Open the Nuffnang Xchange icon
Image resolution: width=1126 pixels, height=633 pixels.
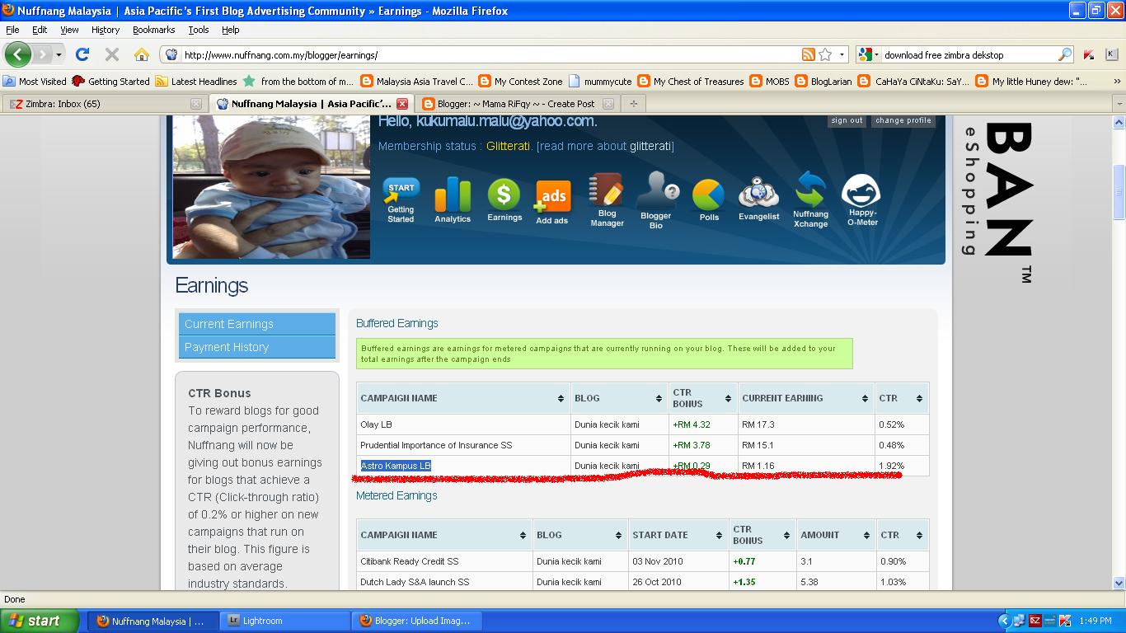tap(810, 199)
